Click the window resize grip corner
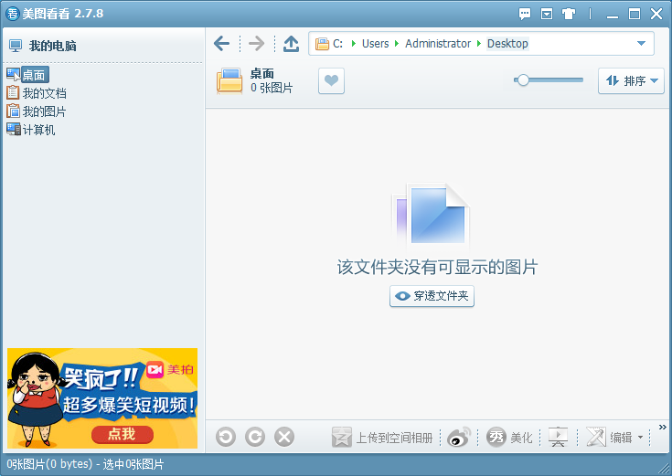Screen dimensions: 672x476 point(665,469)
